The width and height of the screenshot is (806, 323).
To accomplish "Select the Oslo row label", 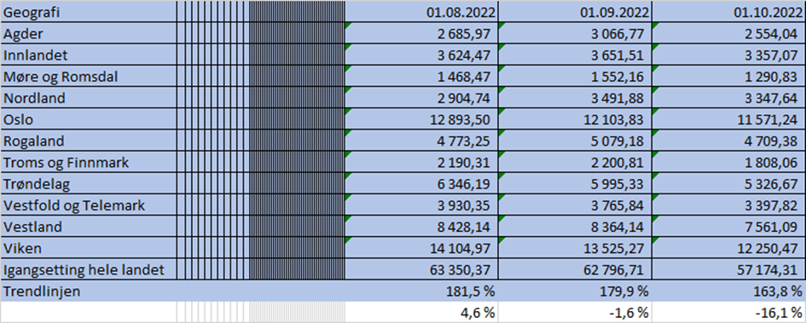I will click(89, 119).
